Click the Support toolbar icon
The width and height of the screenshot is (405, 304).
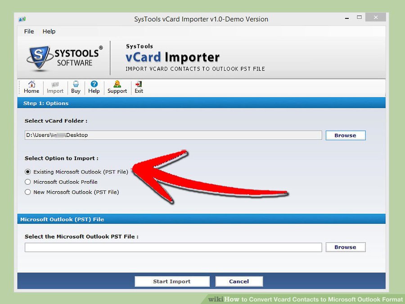coord(117,84)
